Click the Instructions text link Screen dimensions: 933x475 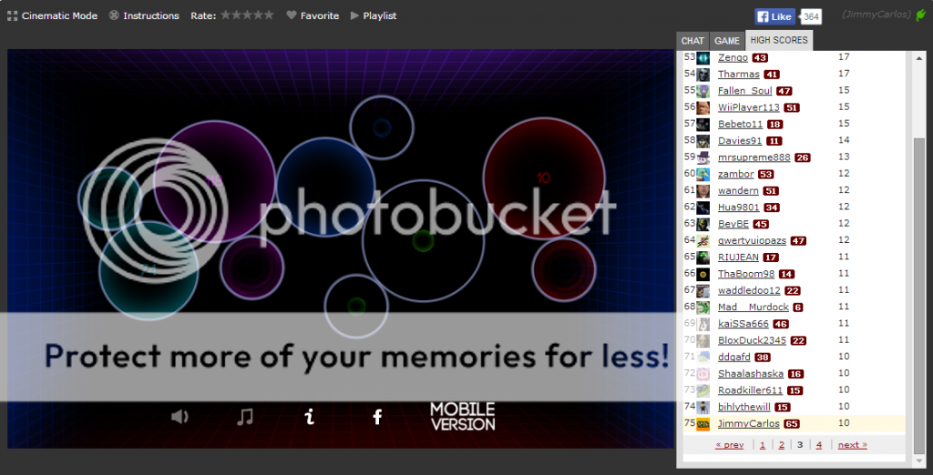click(151, 16)
